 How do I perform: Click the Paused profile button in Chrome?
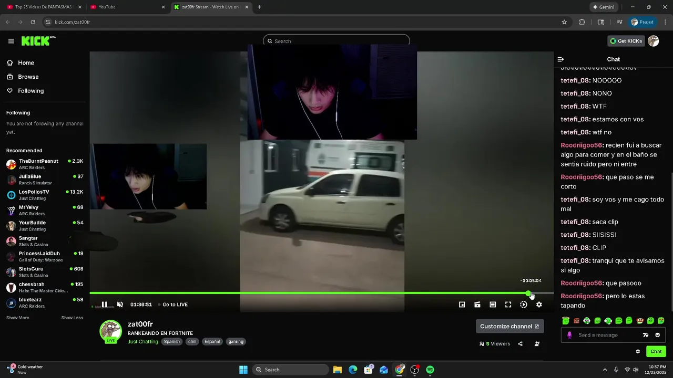tap(643, 22)
